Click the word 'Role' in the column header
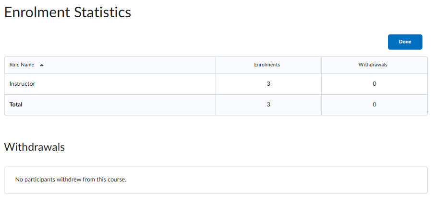Viewport: 436px width, 204px height. pyautogui.click(x=15, y=65)
